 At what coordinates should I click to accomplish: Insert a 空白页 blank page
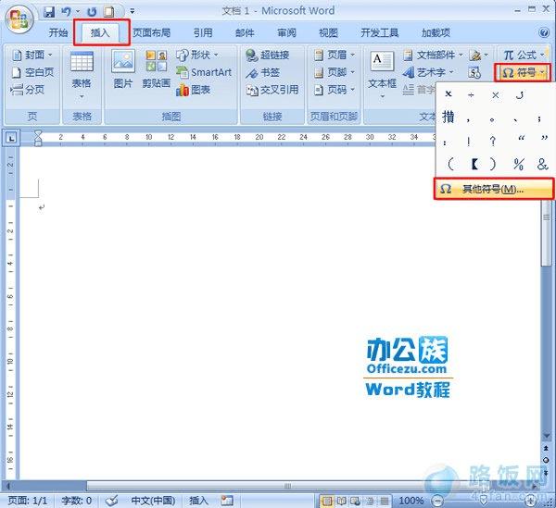[x=32, y=72]
